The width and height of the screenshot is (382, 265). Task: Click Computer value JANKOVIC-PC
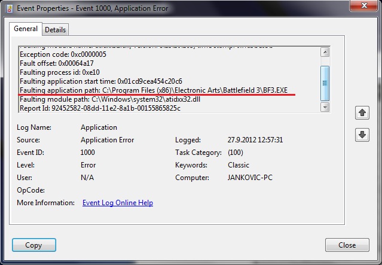(x=250, y=178)
